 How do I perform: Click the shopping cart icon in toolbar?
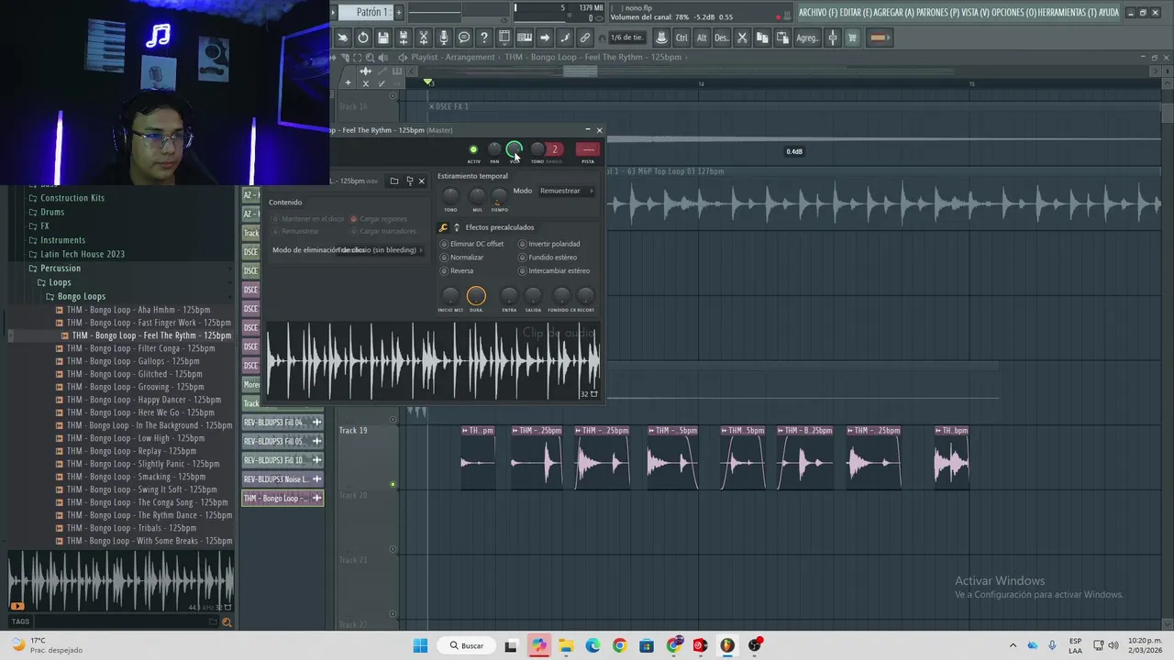pos(852,38)
